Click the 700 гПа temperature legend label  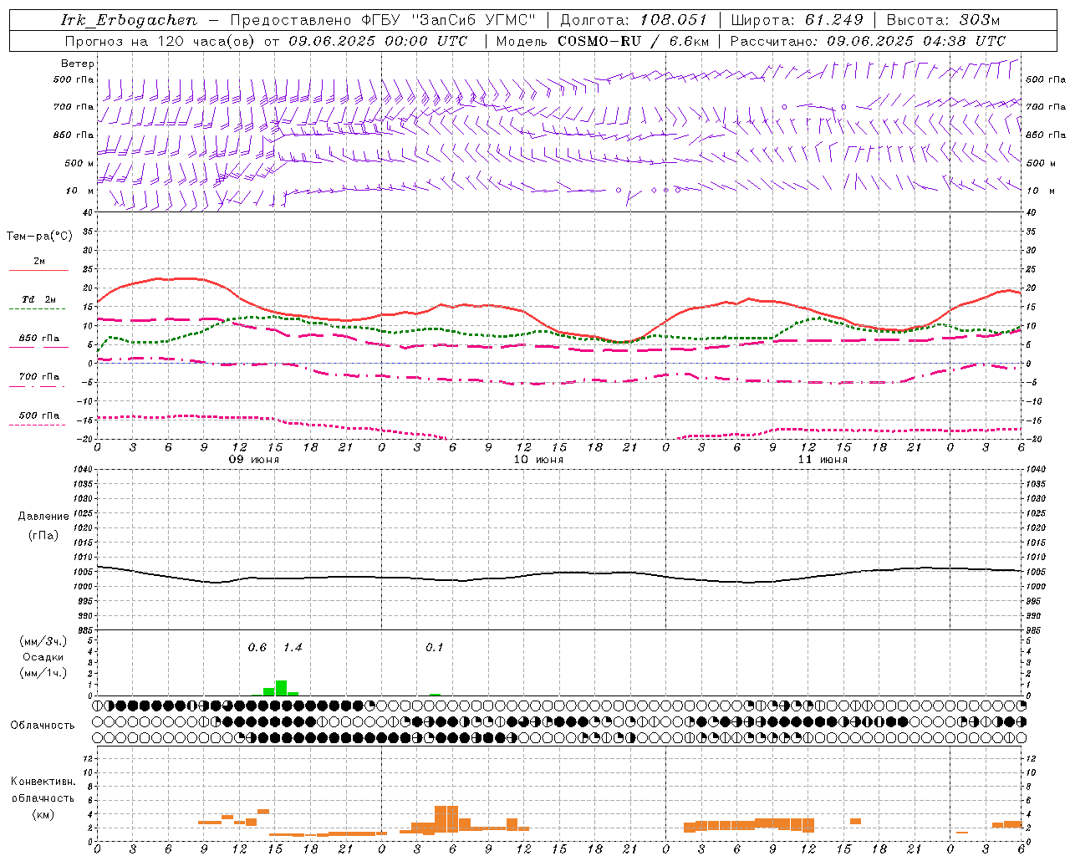pos(38,376)
